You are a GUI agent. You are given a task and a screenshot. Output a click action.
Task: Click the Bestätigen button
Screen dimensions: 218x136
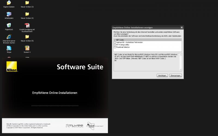[x=162, y=76]
